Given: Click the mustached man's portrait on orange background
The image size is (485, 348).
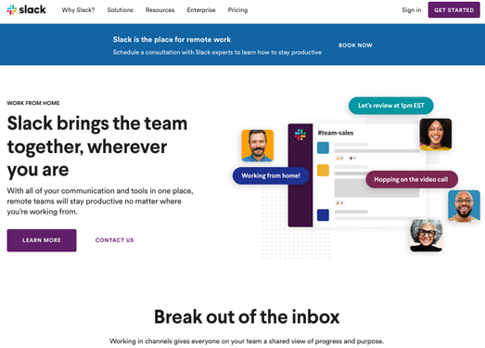Looking at the screenshot, I should [x=258, y=146].
